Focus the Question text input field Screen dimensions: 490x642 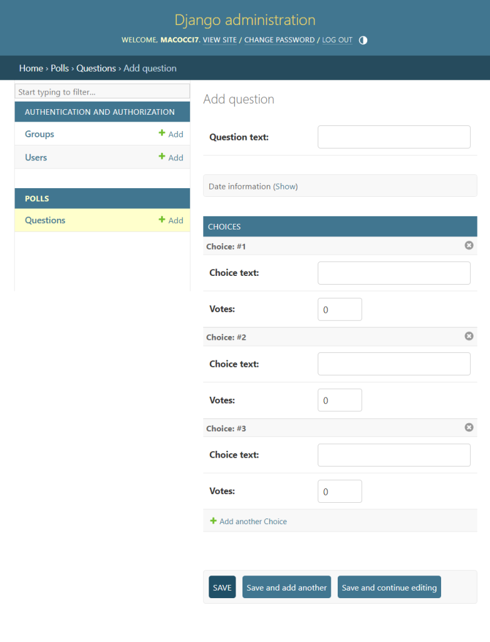click(x=394, y=137)
